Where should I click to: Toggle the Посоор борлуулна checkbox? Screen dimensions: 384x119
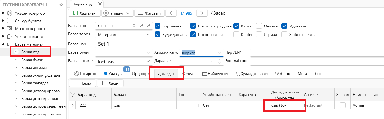pos(193,26)
